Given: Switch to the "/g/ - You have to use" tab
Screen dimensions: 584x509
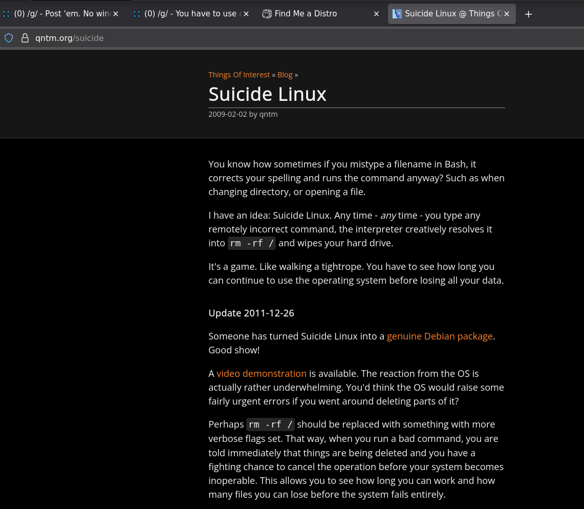Looking at the screenshot, I should (190, 14).
